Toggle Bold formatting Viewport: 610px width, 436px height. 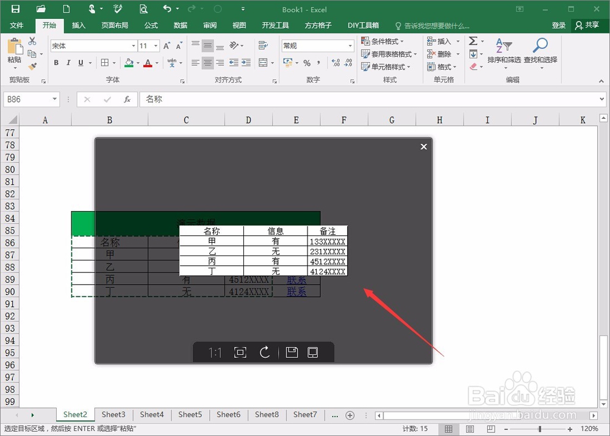pos(56,63)
